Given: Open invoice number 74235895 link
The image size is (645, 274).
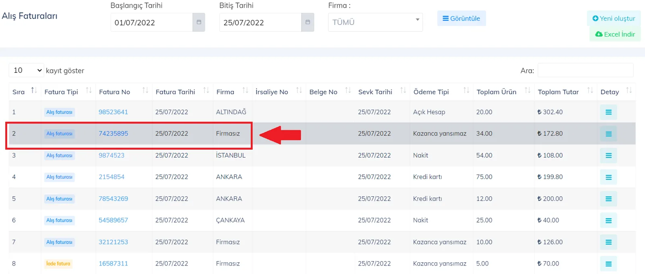Looking at the screenshot, I should tap(113, 134).
